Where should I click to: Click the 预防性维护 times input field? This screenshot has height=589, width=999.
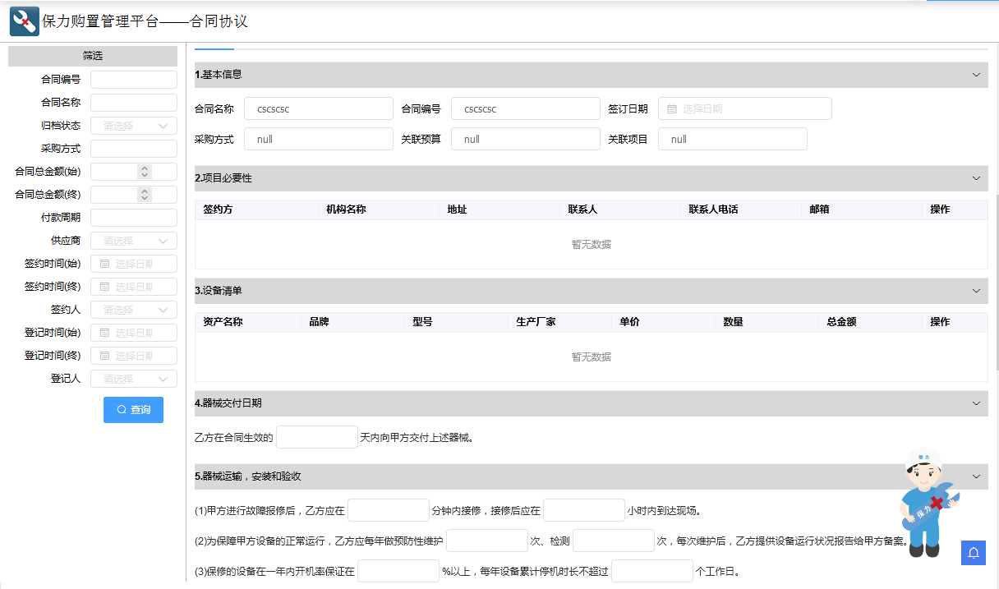[487, 541]
